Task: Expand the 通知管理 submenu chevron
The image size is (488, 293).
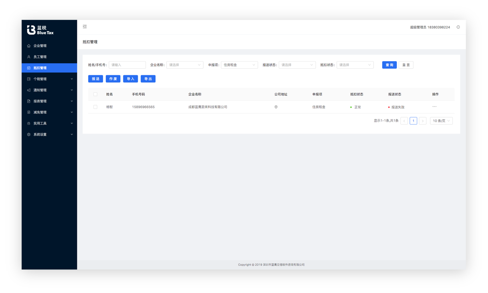Action: coord(72,90)
